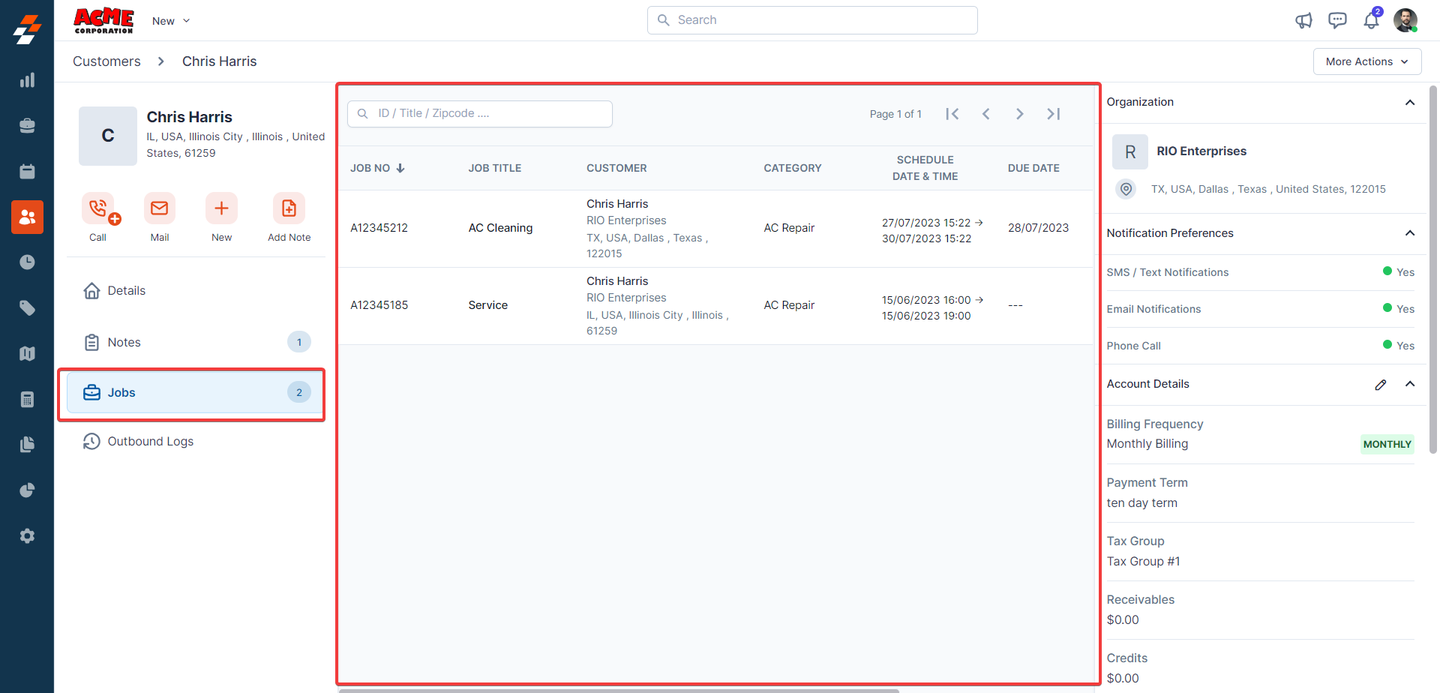The height and width of the screenshot is (693, 1440).
Task: Open the Outbound Logs tab
Action: (x=150, y=442)
